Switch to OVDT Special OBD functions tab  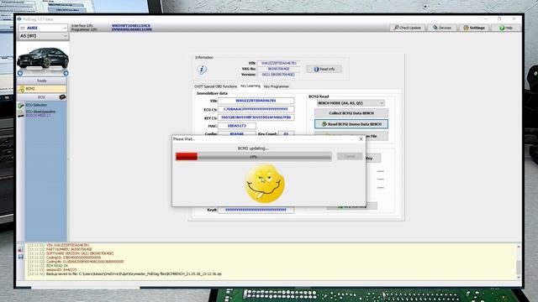pos(215,86)
